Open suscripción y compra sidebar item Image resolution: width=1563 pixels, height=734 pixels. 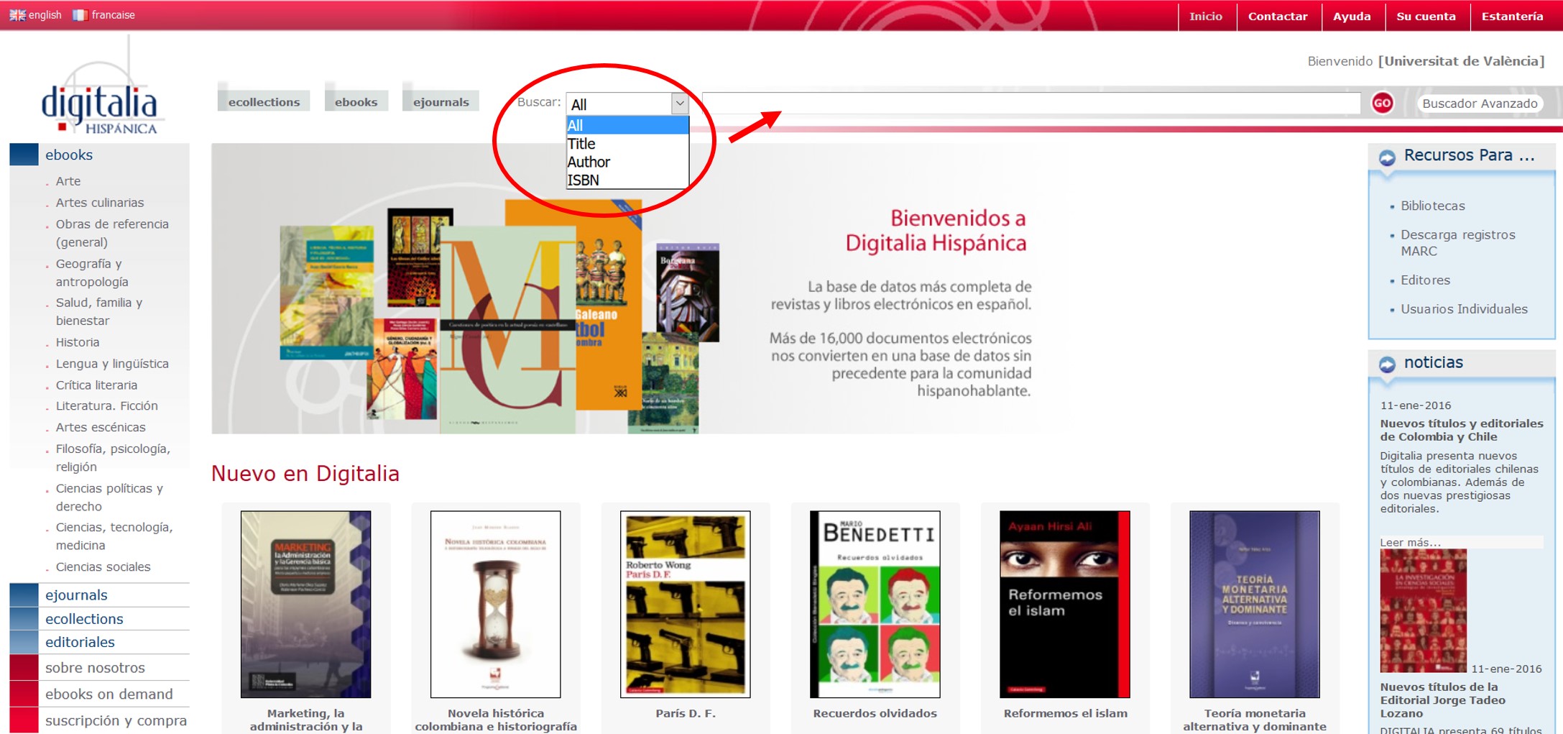point(116,720)
